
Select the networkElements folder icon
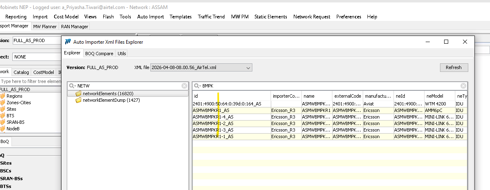point(78,94)
